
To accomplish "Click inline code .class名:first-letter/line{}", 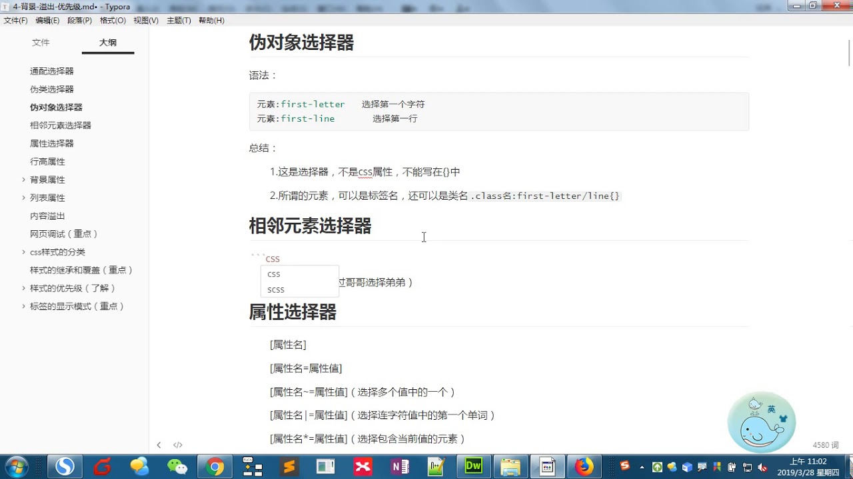I will coord(545,196).
